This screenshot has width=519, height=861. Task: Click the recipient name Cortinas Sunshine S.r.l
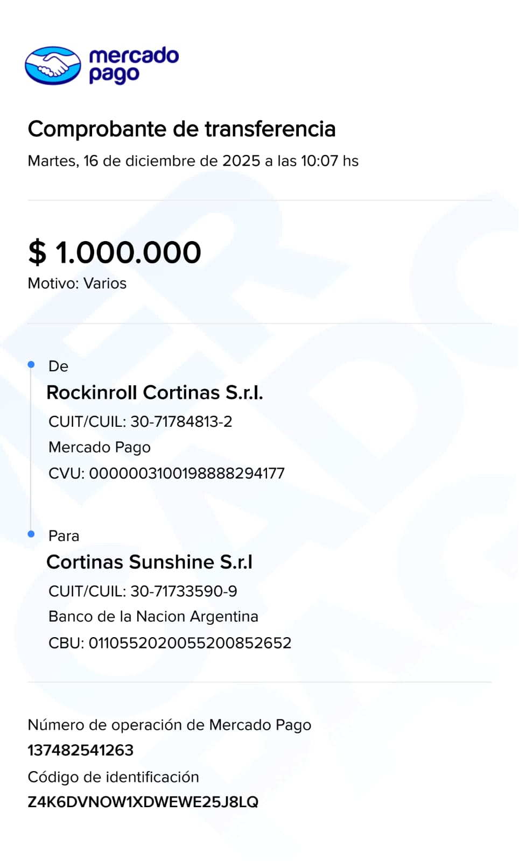(x=149, y=562)
